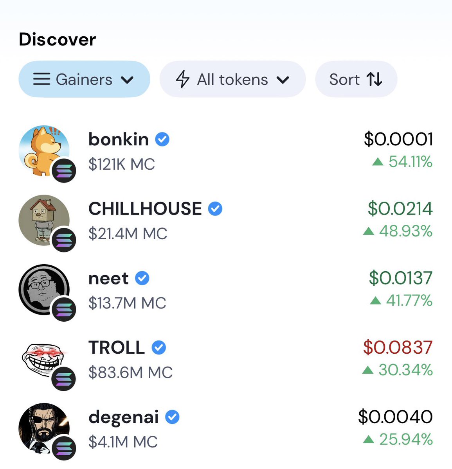Select the CHILLHOUSE token name
Viewport: 452px width, 469px height.
(x=145, y=209)
